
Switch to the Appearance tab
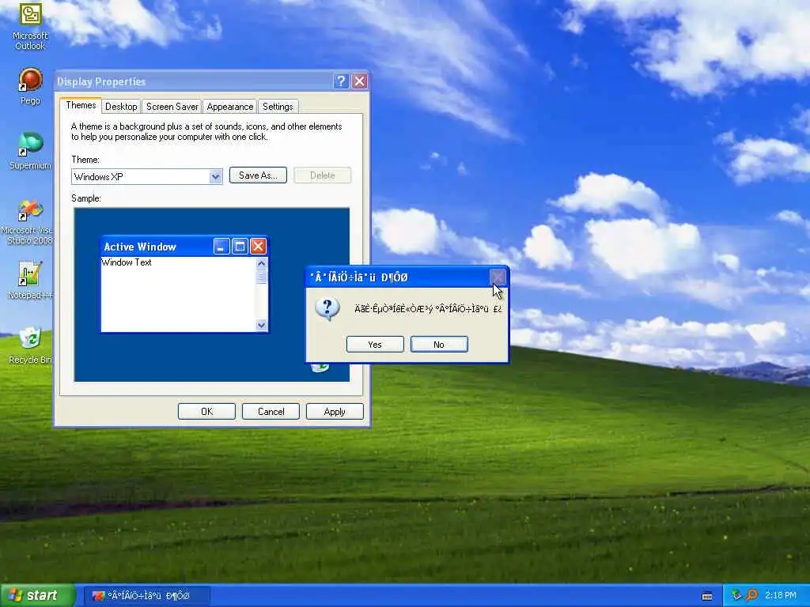point(230,107)
